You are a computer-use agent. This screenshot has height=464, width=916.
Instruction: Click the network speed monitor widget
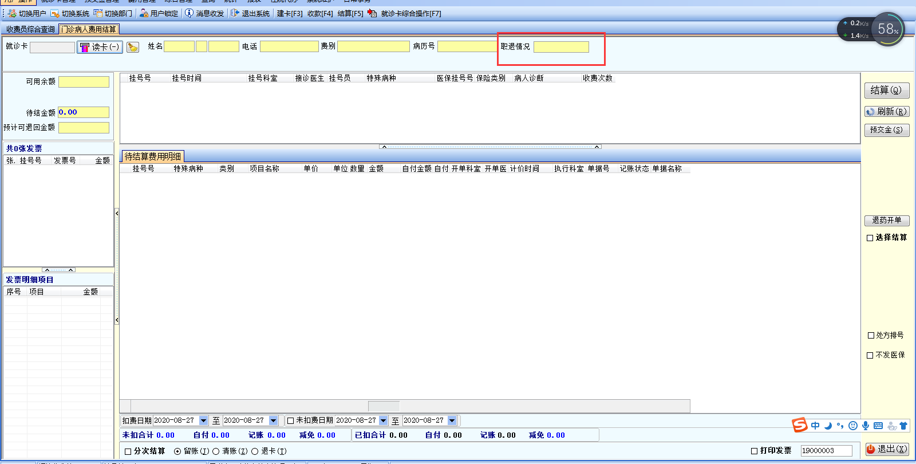[871, 29]
